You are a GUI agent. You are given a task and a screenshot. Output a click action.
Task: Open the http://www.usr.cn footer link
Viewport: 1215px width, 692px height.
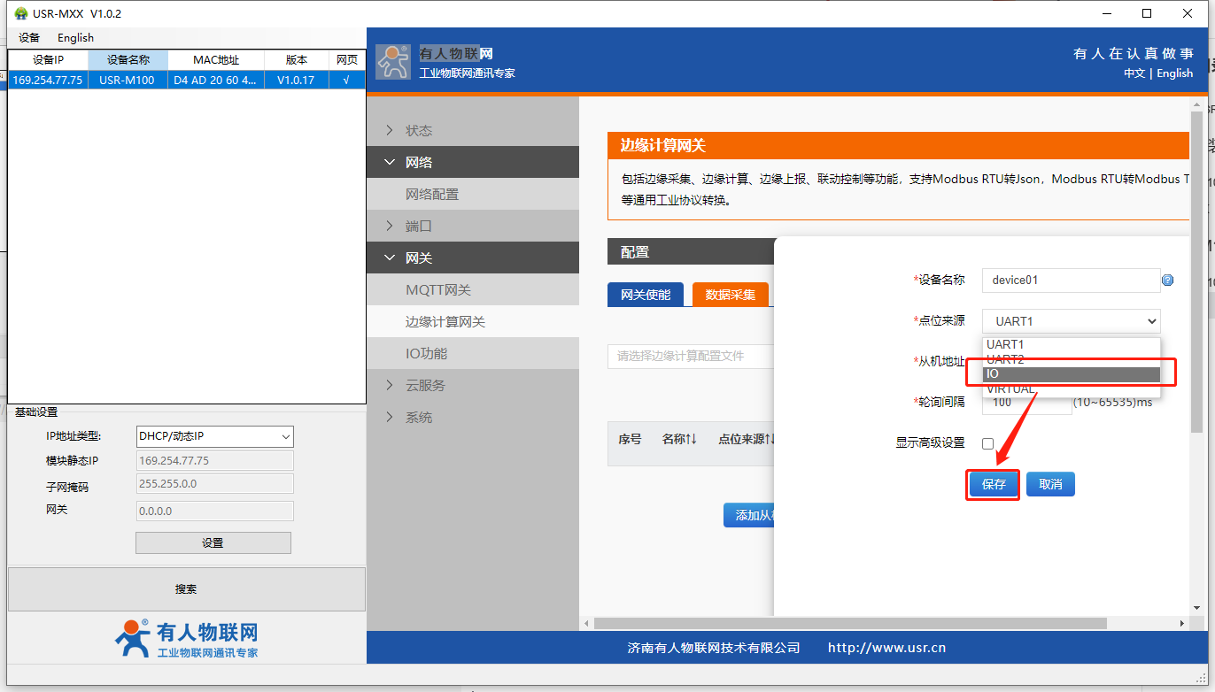point(886,648)
